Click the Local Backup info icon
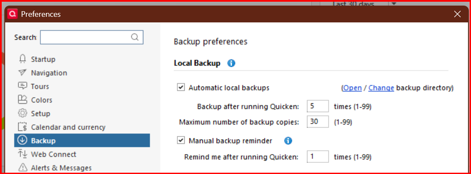The width and height of the screenshot is (471, 174). [x=231, y=63]
